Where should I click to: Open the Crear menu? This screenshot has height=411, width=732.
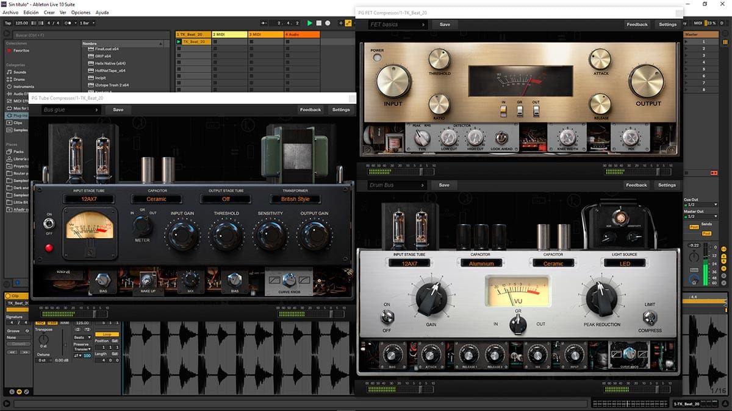tap(49, 12)
